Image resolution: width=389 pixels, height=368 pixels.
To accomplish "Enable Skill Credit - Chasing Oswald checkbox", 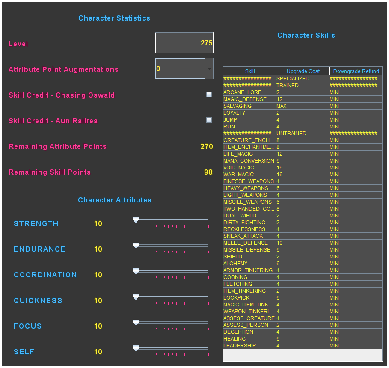I will (x=209, y=94).
